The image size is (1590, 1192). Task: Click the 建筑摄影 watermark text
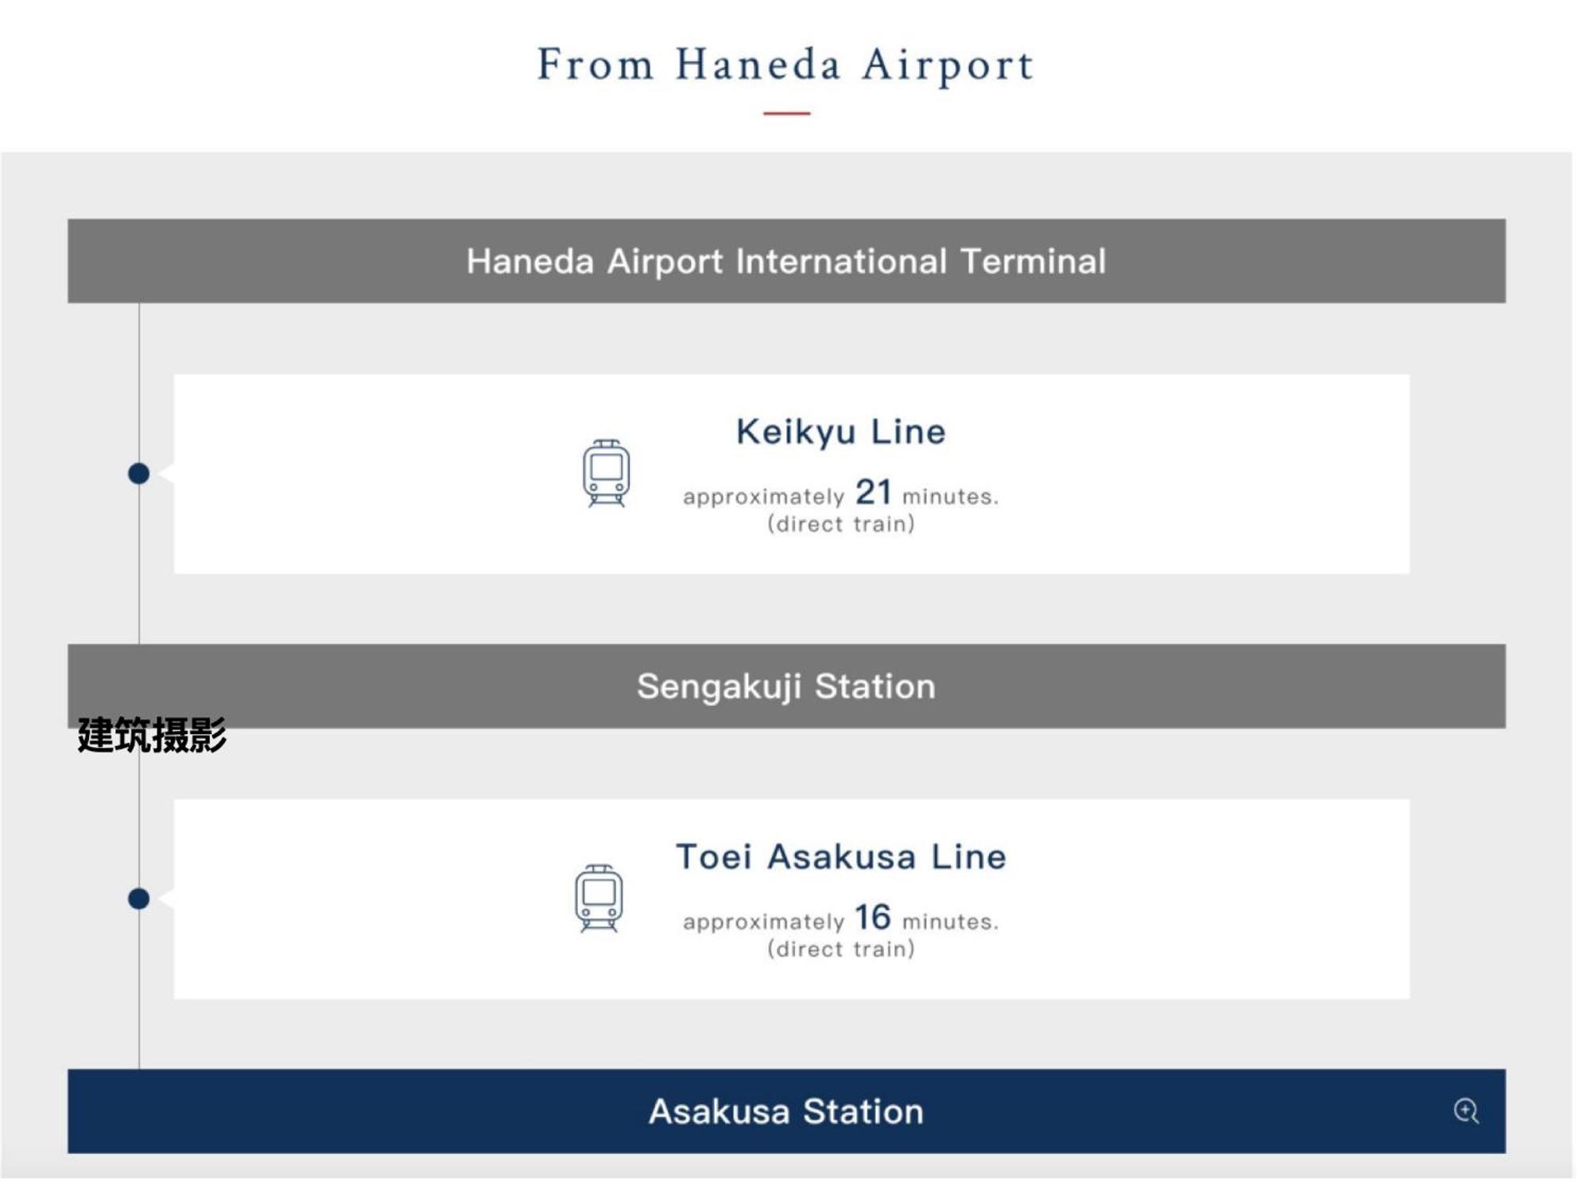[x=152, y=735]
